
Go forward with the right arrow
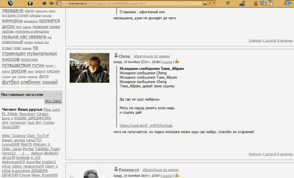[51, 3]
